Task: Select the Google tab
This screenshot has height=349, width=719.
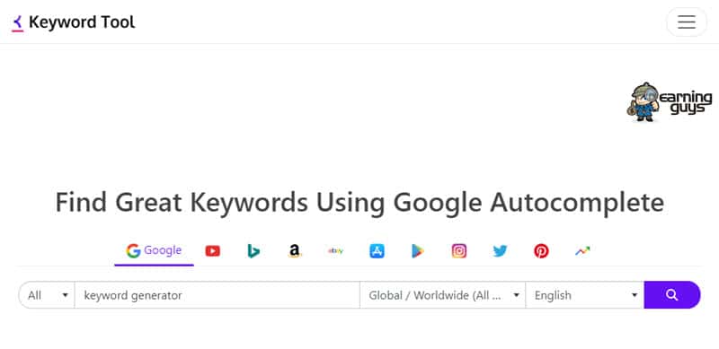Action: [x=154, y=250]
